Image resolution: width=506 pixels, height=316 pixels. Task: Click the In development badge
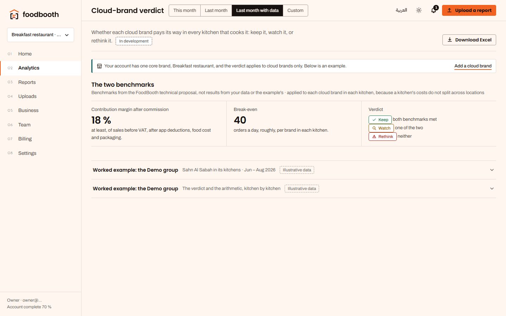(x=134, y=41)
